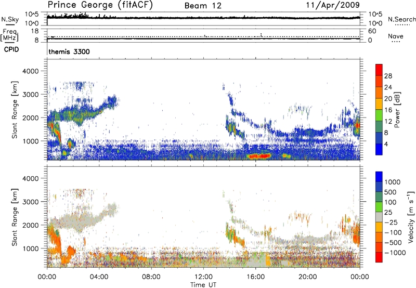Click the "N.Search" legend label
The height and width of the screenshot is (288, 416).
(401, 19)
